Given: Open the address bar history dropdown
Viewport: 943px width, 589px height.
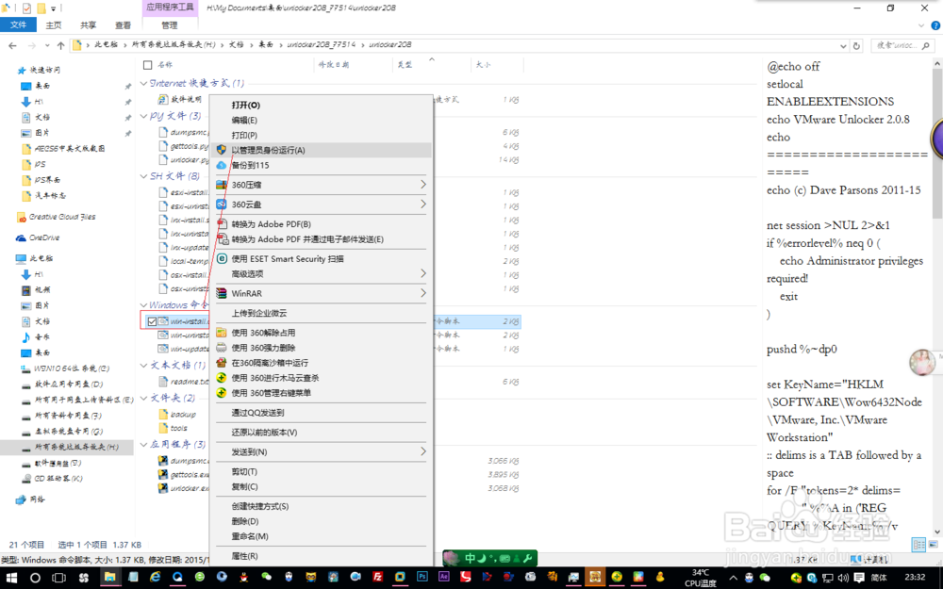Looking at the screenshot, I should coord(843,45).
